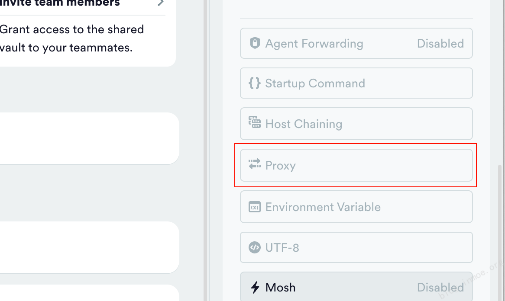Open the Proxy settings field
The height and width of the screenshot is (301, 505).
click(x=356, y=165)
